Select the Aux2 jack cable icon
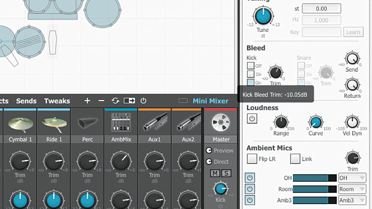The width and height of the screenshot is (372, 209). (188, 122)
